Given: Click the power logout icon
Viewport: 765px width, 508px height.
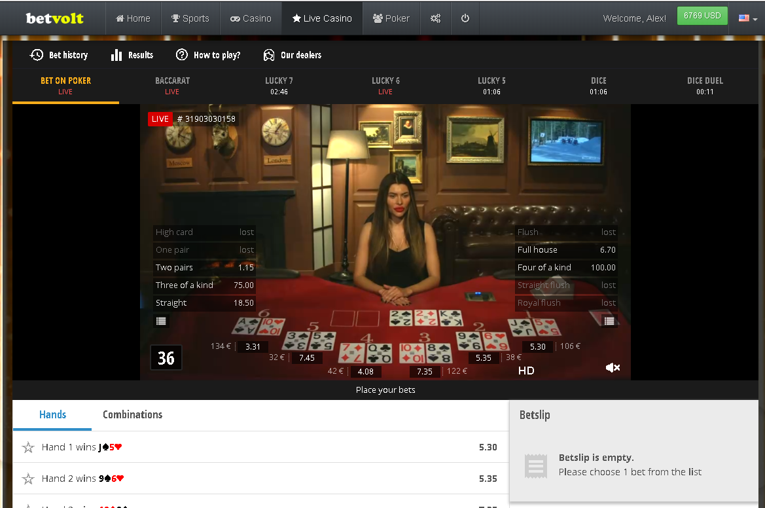Looking at the screenshot, I should pos(465,18).
